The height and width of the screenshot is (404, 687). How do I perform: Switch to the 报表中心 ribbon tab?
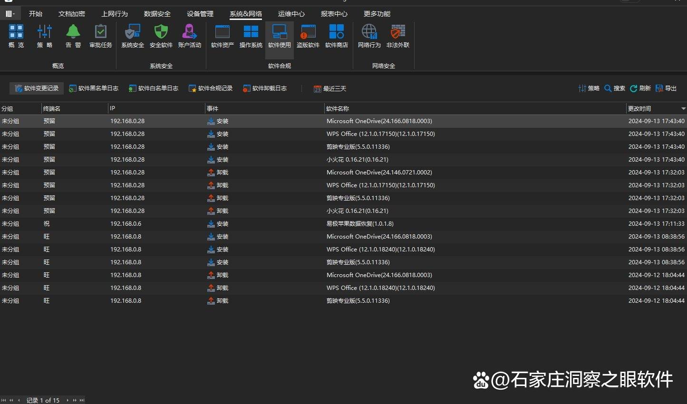click(x=334, y=14)
